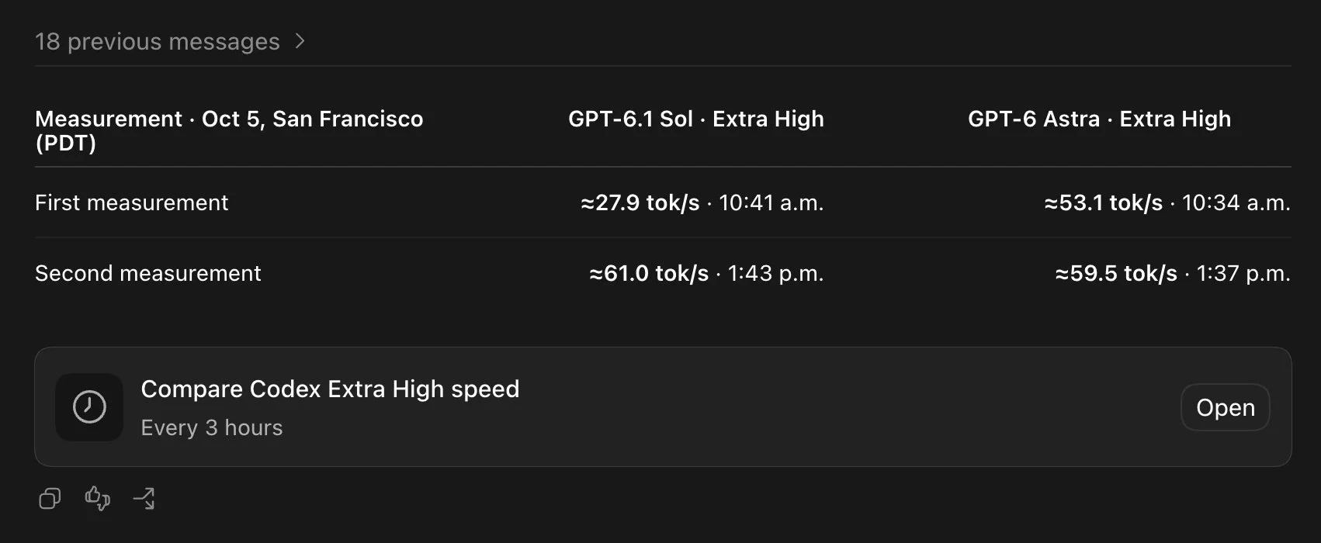Click the First measurement row label
Image resolution: width=1321 pixels, height=543 pixels.
pos(132,202)
